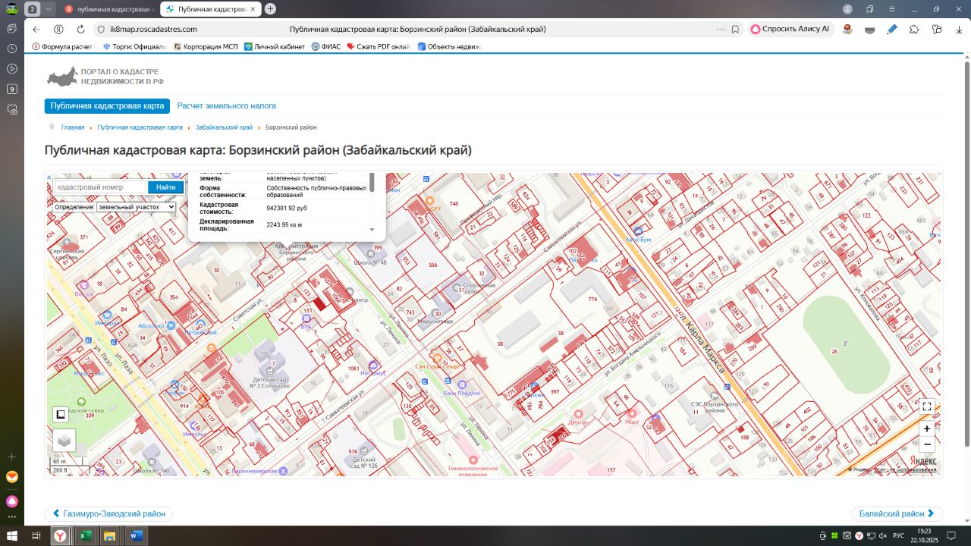Switch to 'Расчет земельного налога' tab
The height and width of the screenshot is (546, 971).
tap(227, 106)
